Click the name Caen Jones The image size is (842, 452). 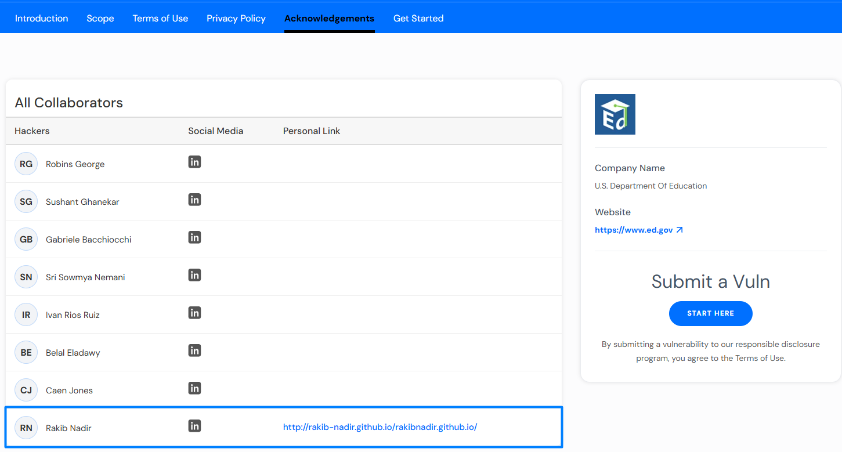point(69,390)
